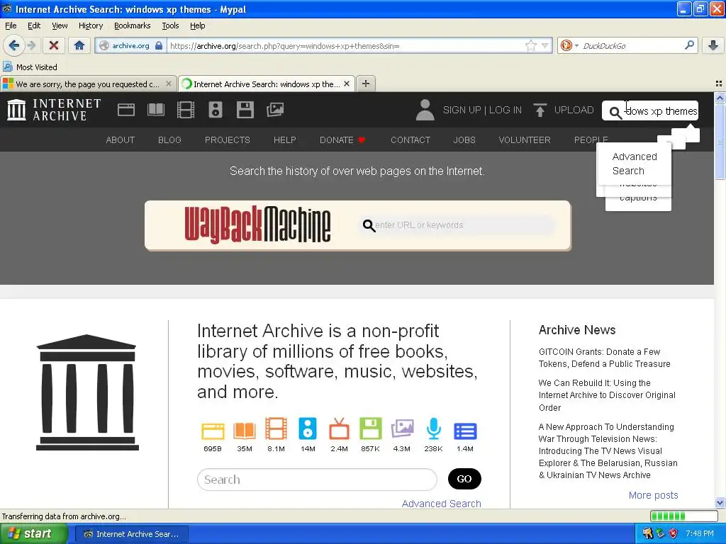This screenshot has height=544, width=726.
Task: Open the Audio speaker icon in header
Action: (216, 110)
